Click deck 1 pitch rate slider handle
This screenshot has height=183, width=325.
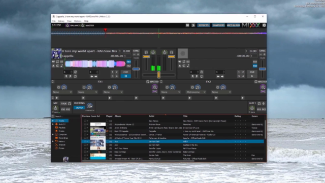click(x=136, y=69)
